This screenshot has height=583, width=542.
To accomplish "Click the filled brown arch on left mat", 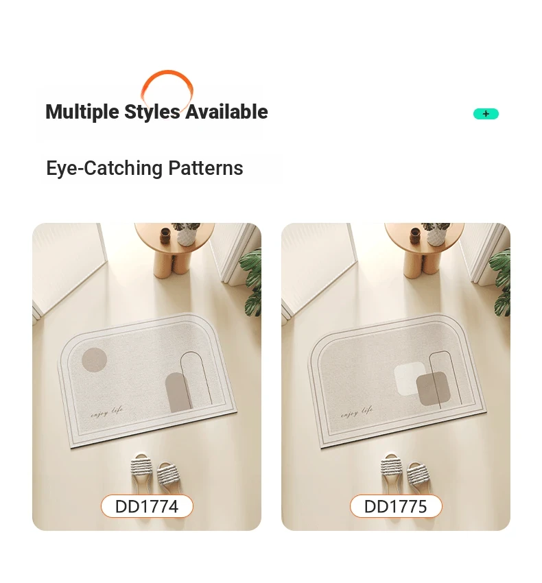I will (178, 392).
